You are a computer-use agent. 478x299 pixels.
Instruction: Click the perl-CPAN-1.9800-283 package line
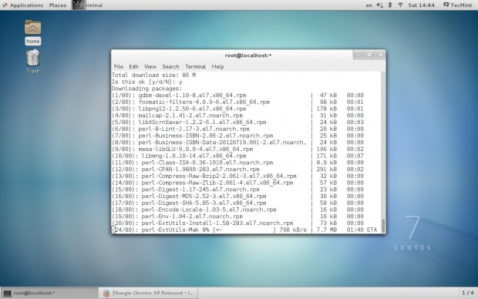[237, 170]
